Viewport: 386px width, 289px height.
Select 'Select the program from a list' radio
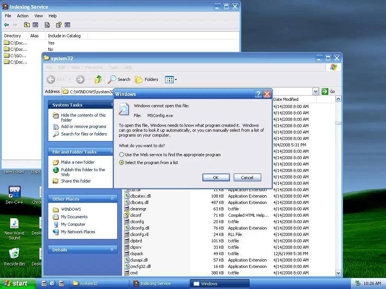coord(121,163)
